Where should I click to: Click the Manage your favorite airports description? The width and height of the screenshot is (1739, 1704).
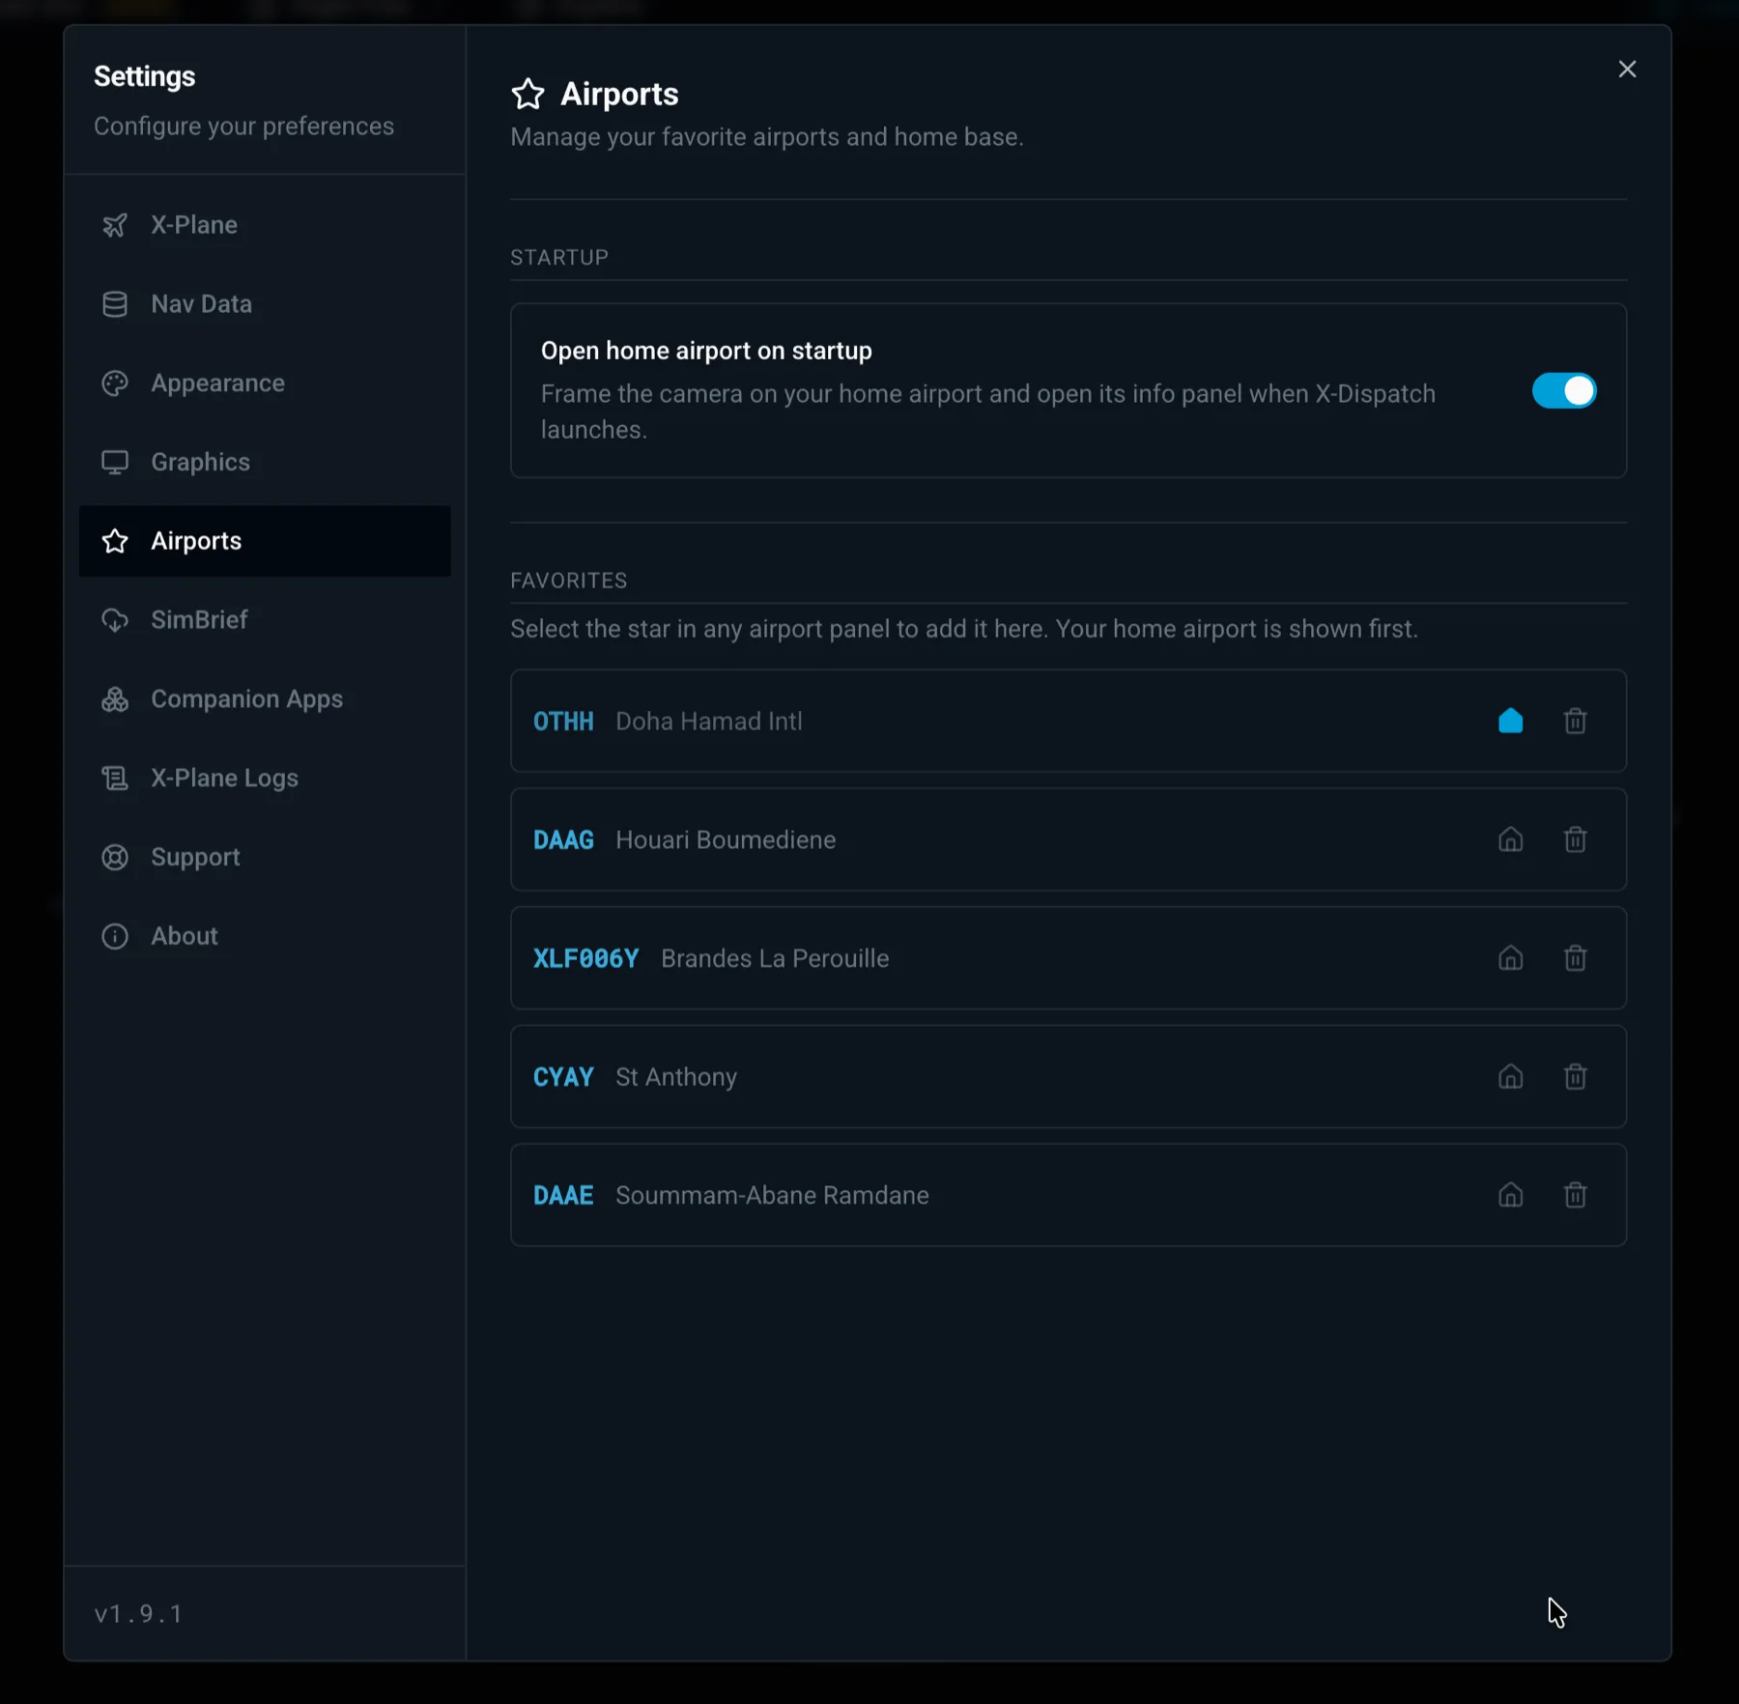coord(767,137)
